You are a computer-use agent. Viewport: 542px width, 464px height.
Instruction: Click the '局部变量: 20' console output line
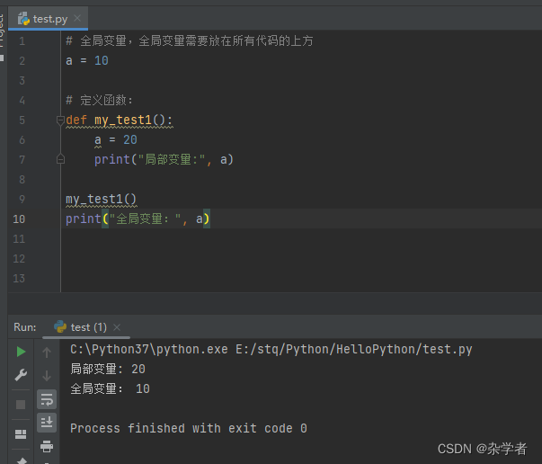coord(108,370)
